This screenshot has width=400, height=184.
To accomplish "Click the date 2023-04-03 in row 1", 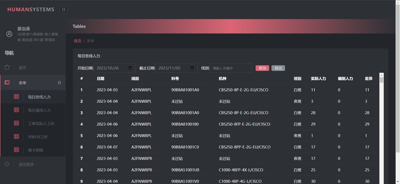I will pyautogui.click(x=107, y=90).
